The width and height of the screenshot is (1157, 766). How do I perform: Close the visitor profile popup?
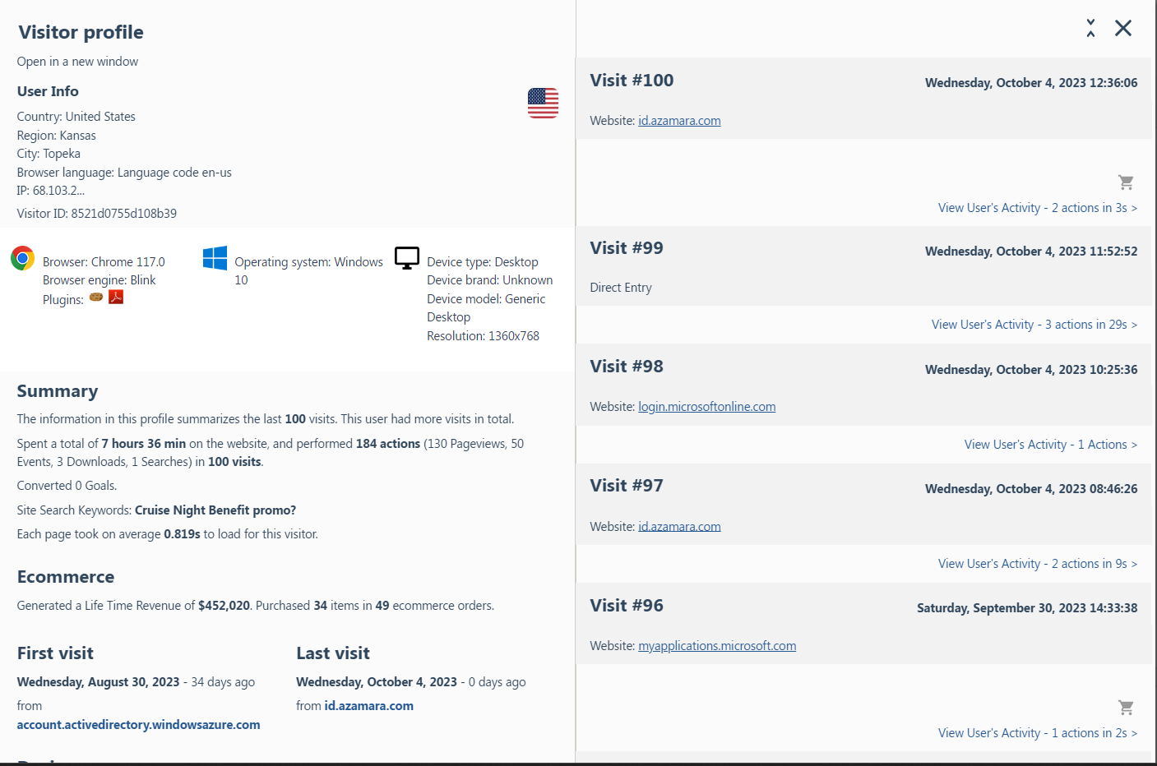1123,29
